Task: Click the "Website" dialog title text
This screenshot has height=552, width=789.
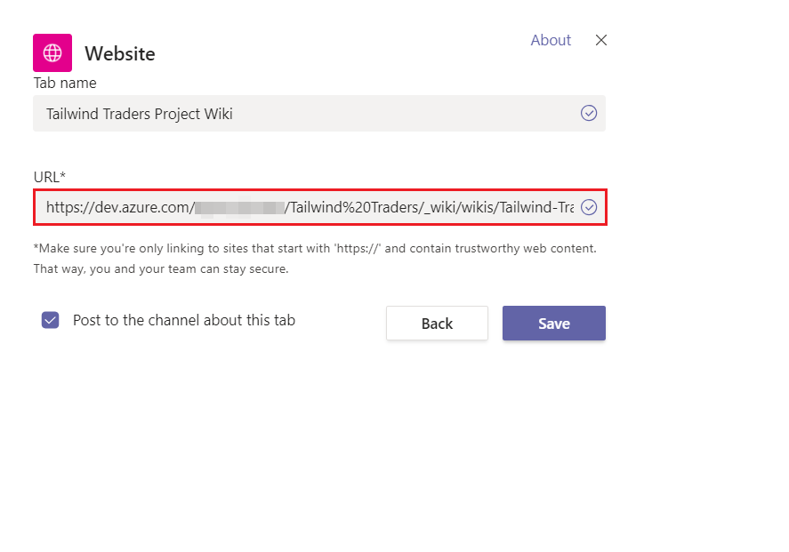Action: click(x=120, y=54)
